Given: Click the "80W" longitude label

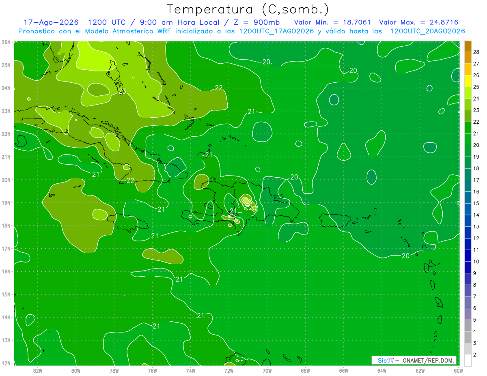Looking at the screenshot, I should pyautogui.click(x=76, y=370).
